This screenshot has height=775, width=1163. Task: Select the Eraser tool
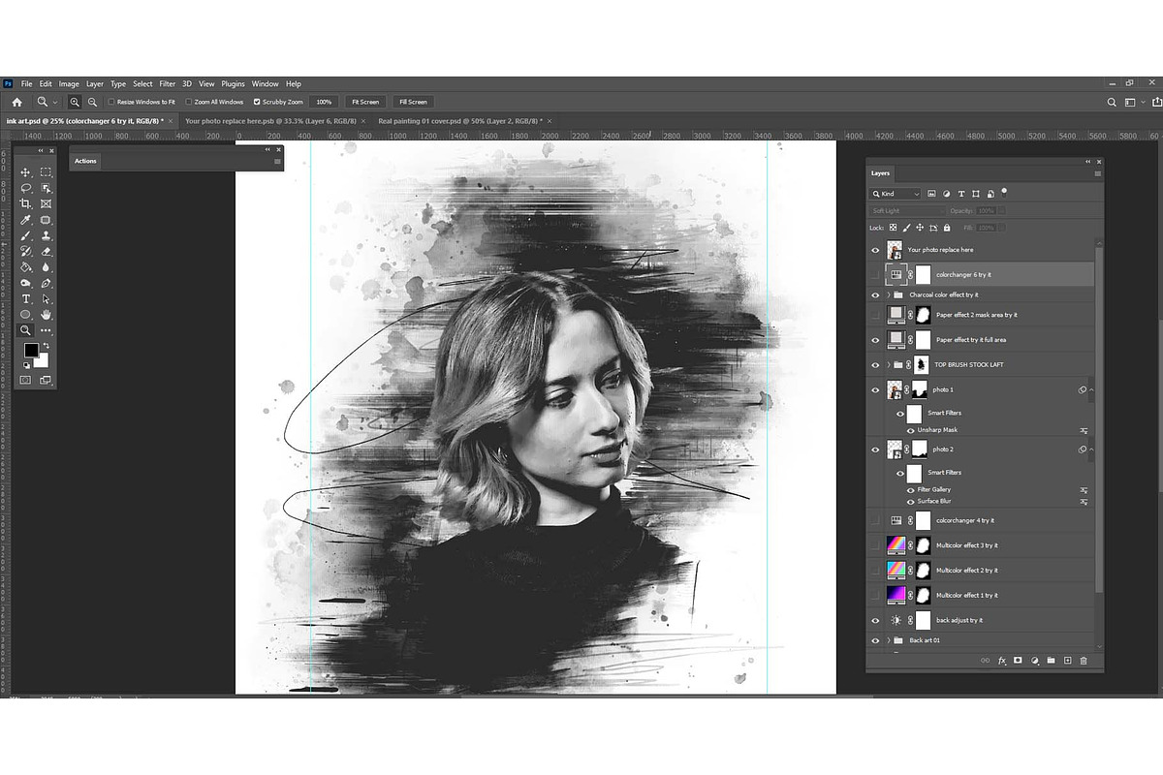pos(46,251)
